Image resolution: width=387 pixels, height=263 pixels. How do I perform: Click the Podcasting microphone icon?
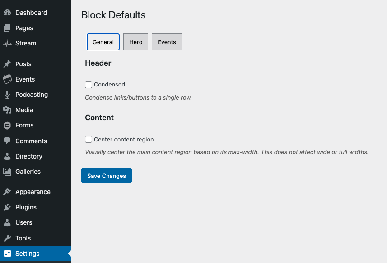click(x=7, y=95)
